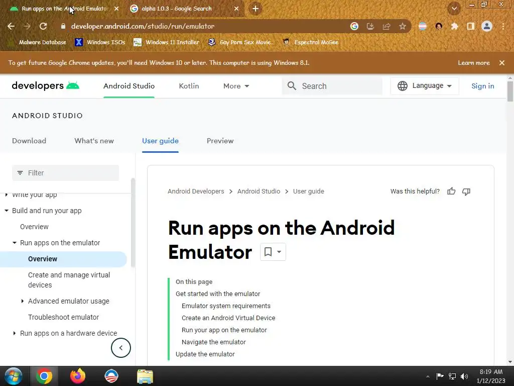This screenshot has width=514, height=386.
Task: Open the Android Developers breadcrumb link
Action: tap(196, 191)
